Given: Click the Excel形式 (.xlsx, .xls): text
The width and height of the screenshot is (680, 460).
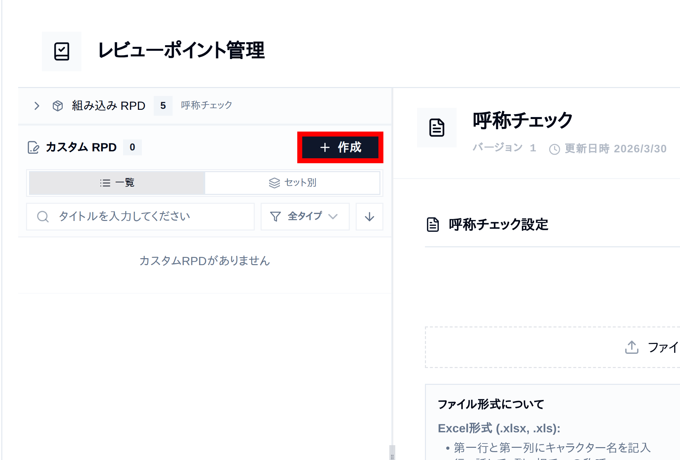Looking at the screenshot, I should 499,428.
